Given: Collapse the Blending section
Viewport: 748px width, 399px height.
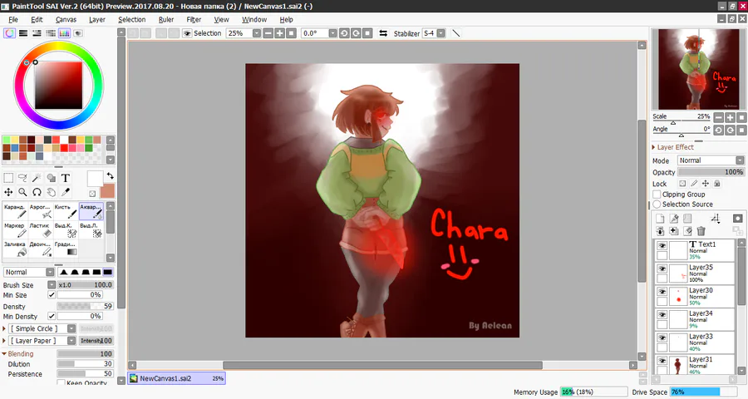Looking at the screenshot, I should pos(4,354).
